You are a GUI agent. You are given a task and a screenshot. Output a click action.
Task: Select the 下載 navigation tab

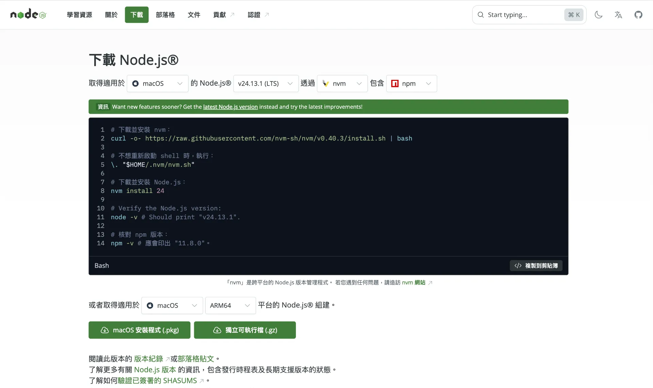tap(136, 15)
